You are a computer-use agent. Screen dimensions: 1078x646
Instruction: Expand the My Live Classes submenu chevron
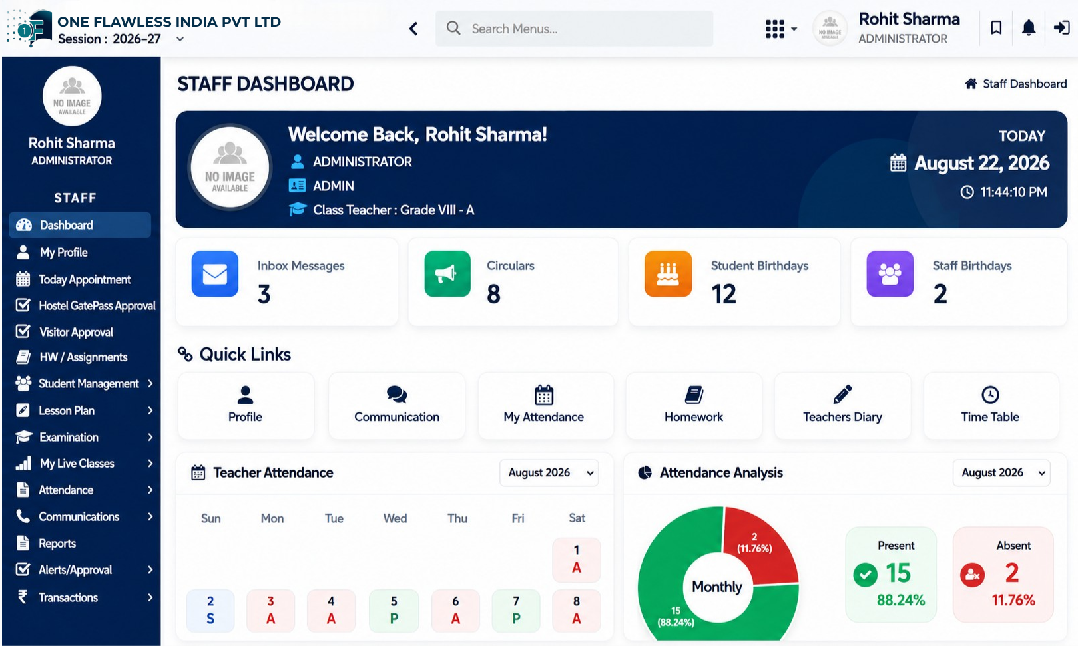coord(150,463)
